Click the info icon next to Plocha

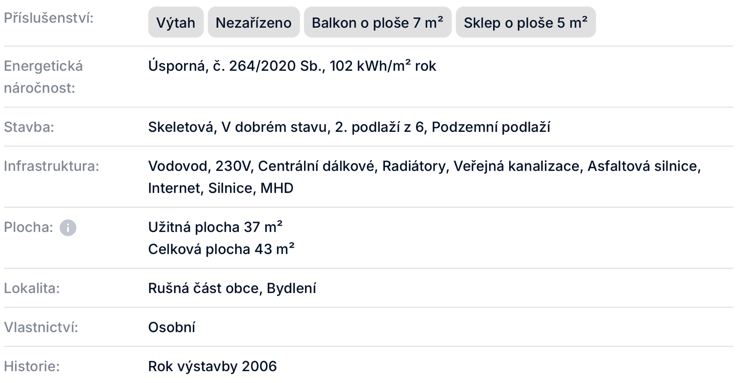pyautogui.click(x=68, y=228)
